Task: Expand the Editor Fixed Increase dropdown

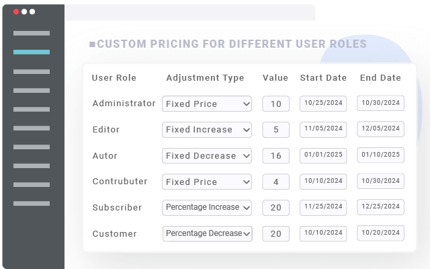Action: pos(207,130)
